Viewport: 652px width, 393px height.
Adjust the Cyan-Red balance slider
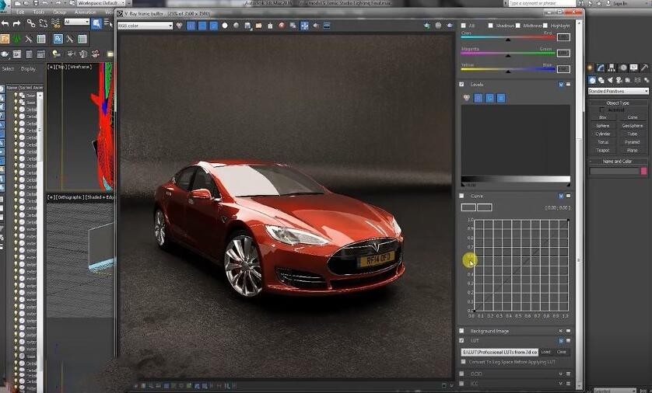508,38
